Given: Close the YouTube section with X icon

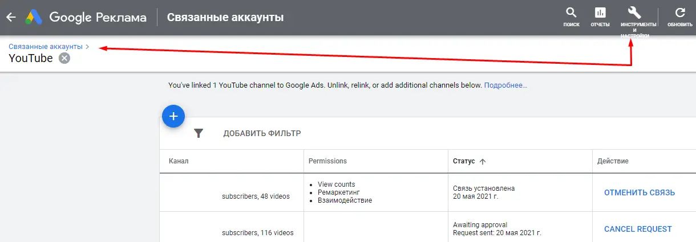Looking at the screenshot, I should pos(64,58).
